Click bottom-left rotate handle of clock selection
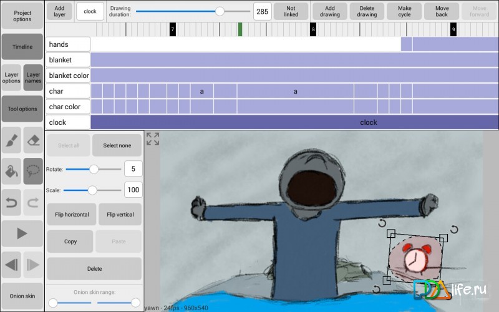 376,289
